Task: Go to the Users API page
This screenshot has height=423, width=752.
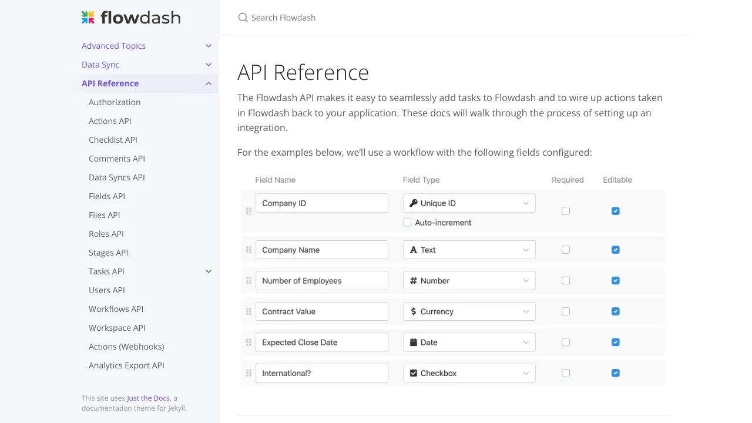Action: click(107, 290)
